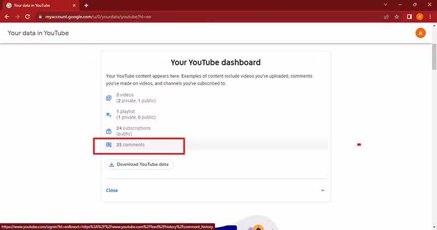Open the 3 videos entry
437x230 pixels.
coord(216,98)
